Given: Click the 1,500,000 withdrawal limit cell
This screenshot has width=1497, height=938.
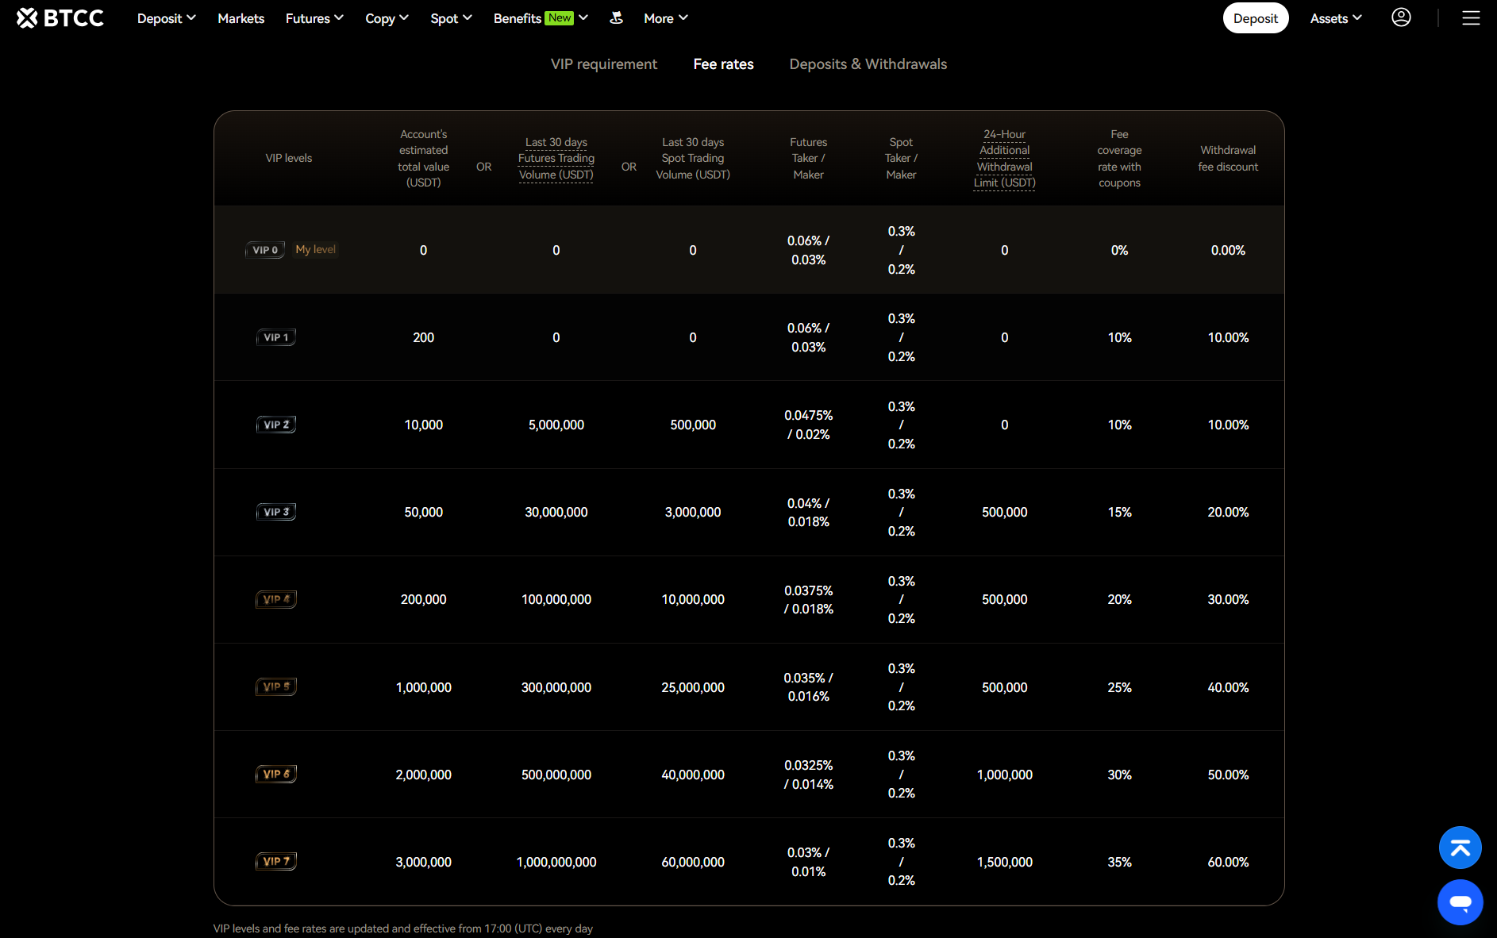Looking at the screenshot, I should (x=1004, y=862).
